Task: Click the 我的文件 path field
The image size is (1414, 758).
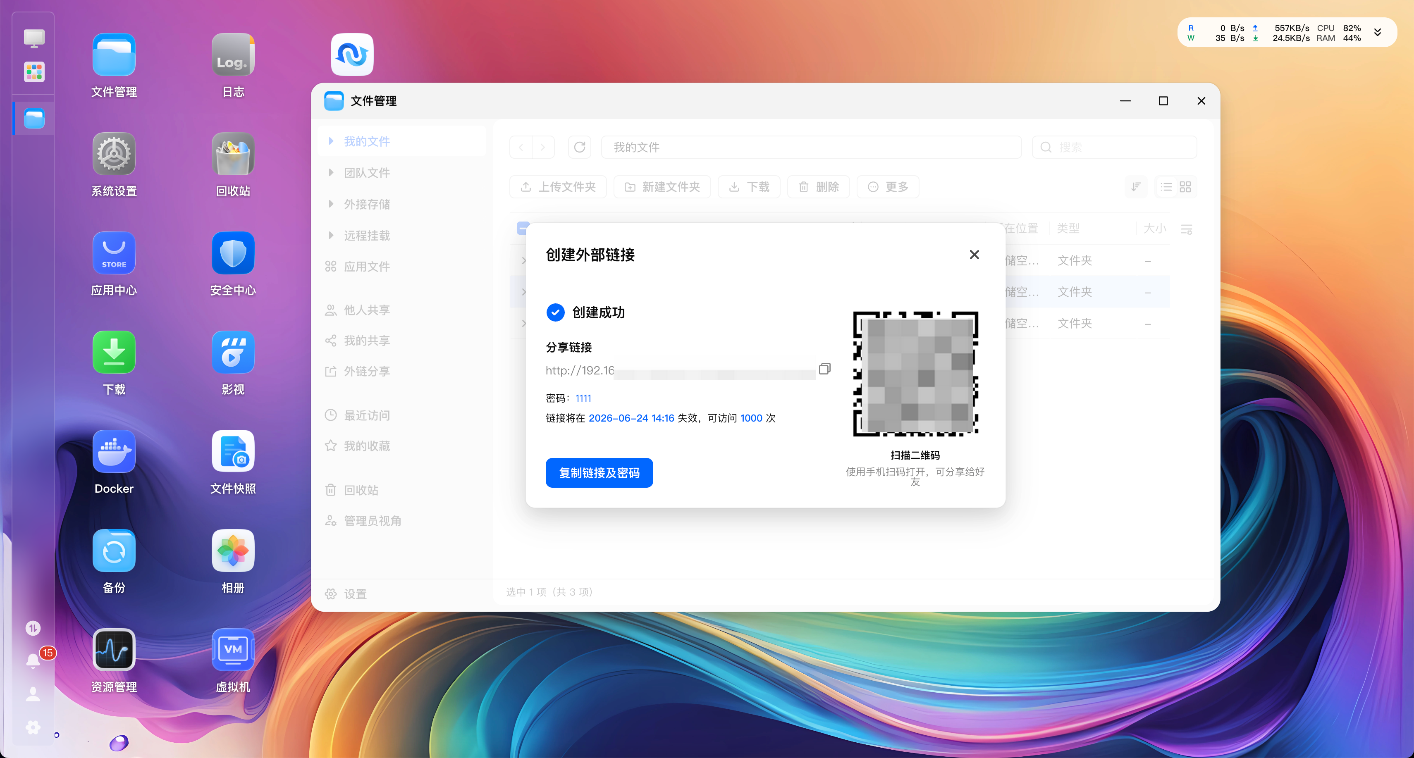Action: tap(811, 147)
